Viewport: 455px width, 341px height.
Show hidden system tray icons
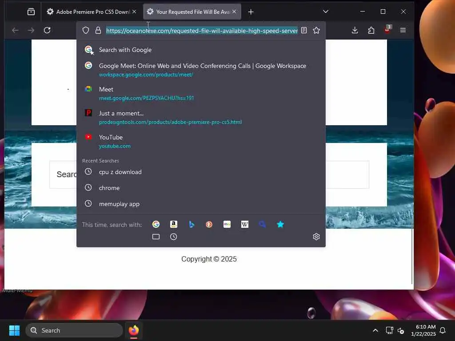[375, 330]
